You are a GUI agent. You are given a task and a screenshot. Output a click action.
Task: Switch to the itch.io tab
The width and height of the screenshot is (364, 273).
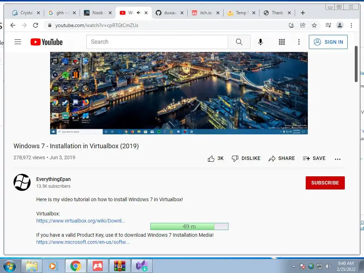click(205, 13)
